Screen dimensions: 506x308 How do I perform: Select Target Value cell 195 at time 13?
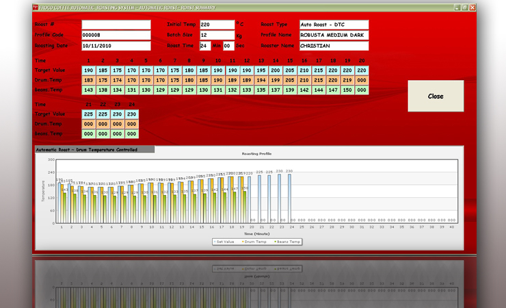[261, 70]
